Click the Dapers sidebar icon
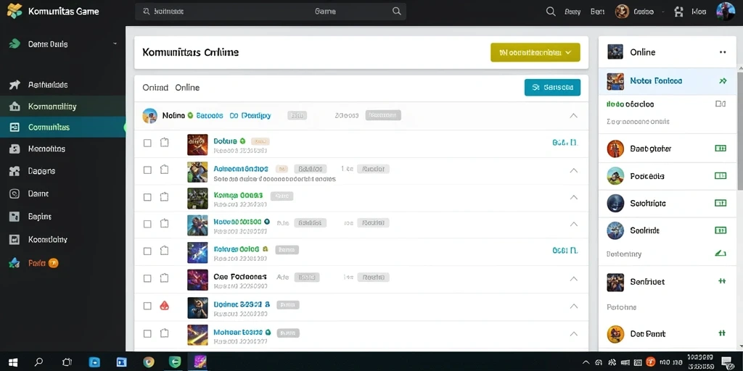Screen dimensions: 743x371 15,171
